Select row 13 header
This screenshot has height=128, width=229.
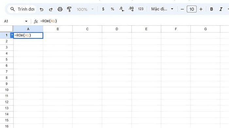[x=7, y=108]
